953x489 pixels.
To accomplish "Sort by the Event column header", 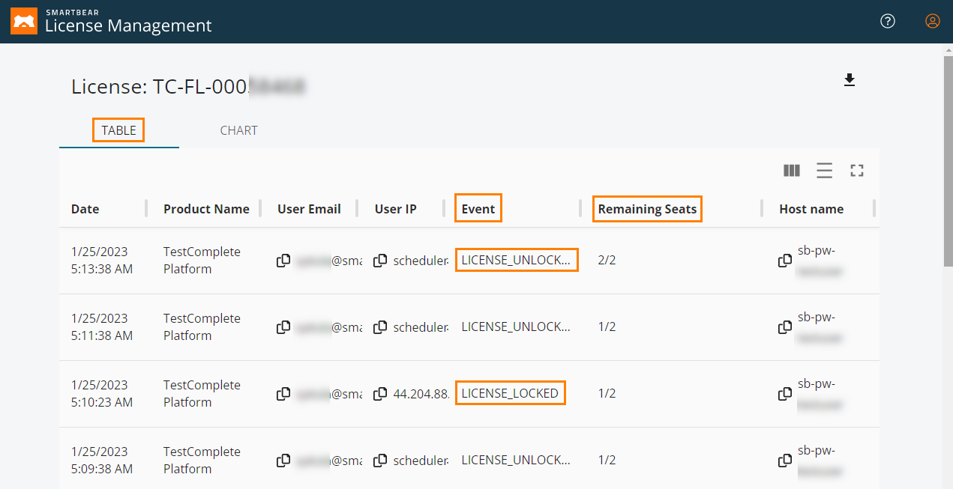I will [x=478, y=209].
